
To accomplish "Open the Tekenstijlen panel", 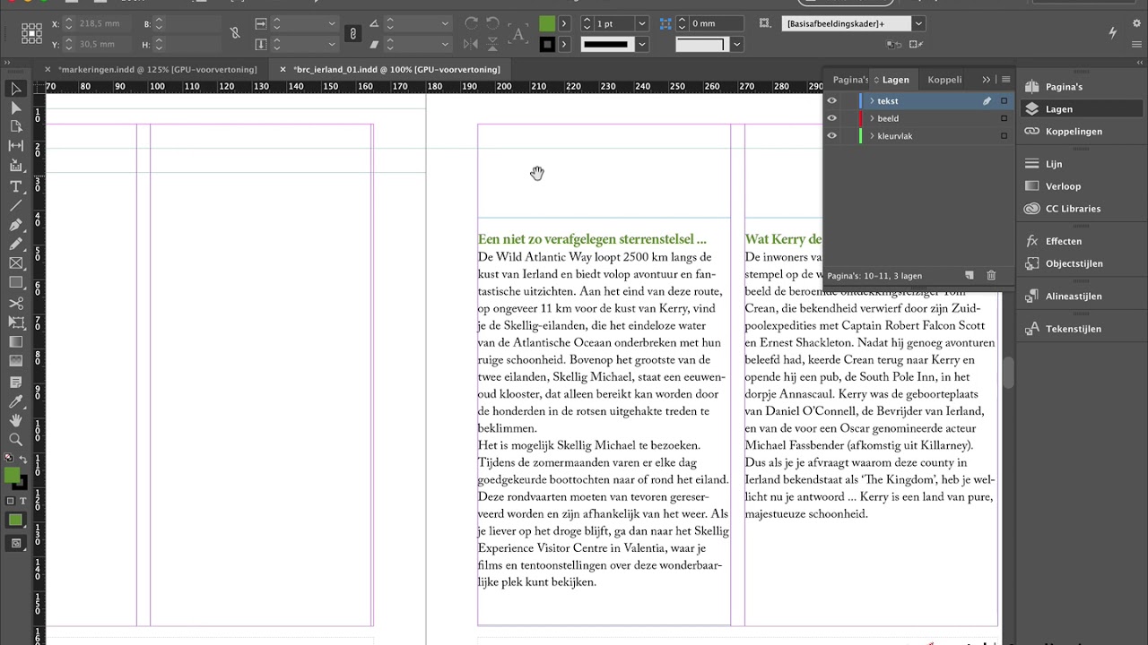I will (1073, 329).
